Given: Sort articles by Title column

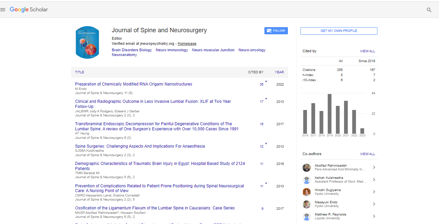Looking at the screenshot, I should pyautogui.click(x=80, y=72).
